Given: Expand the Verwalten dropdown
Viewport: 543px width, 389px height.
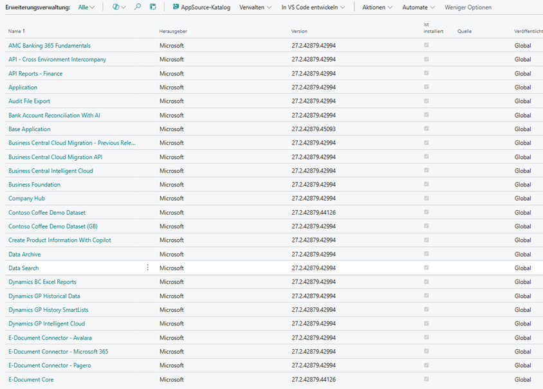Looking at the screenshot, I should pyautogui.click(x=255, y=7).
